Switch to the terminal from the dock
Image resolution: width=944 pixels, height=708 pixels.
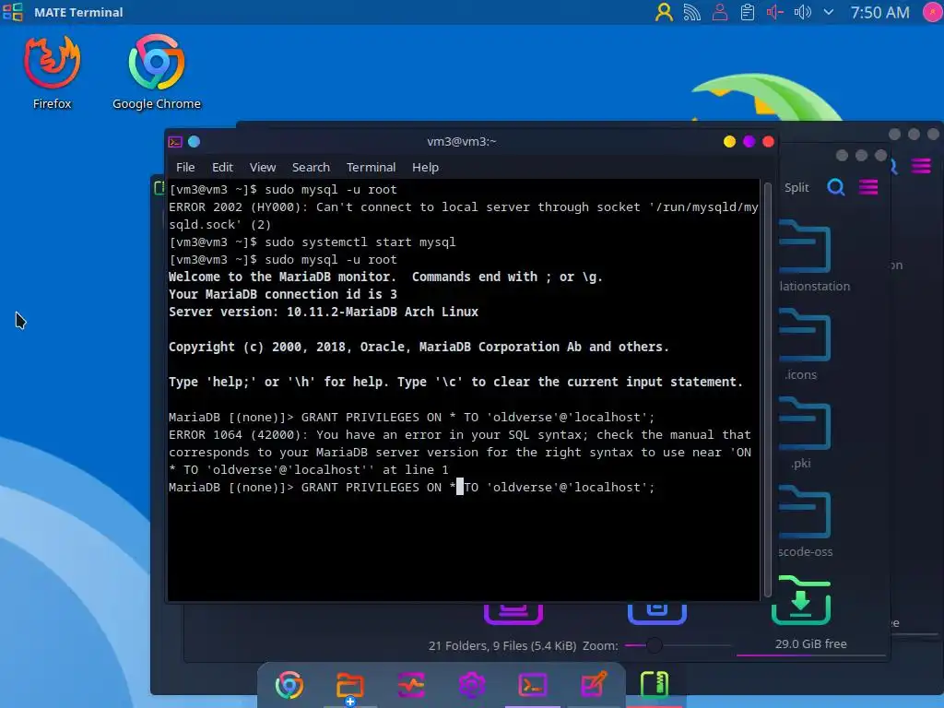(532, 685)
